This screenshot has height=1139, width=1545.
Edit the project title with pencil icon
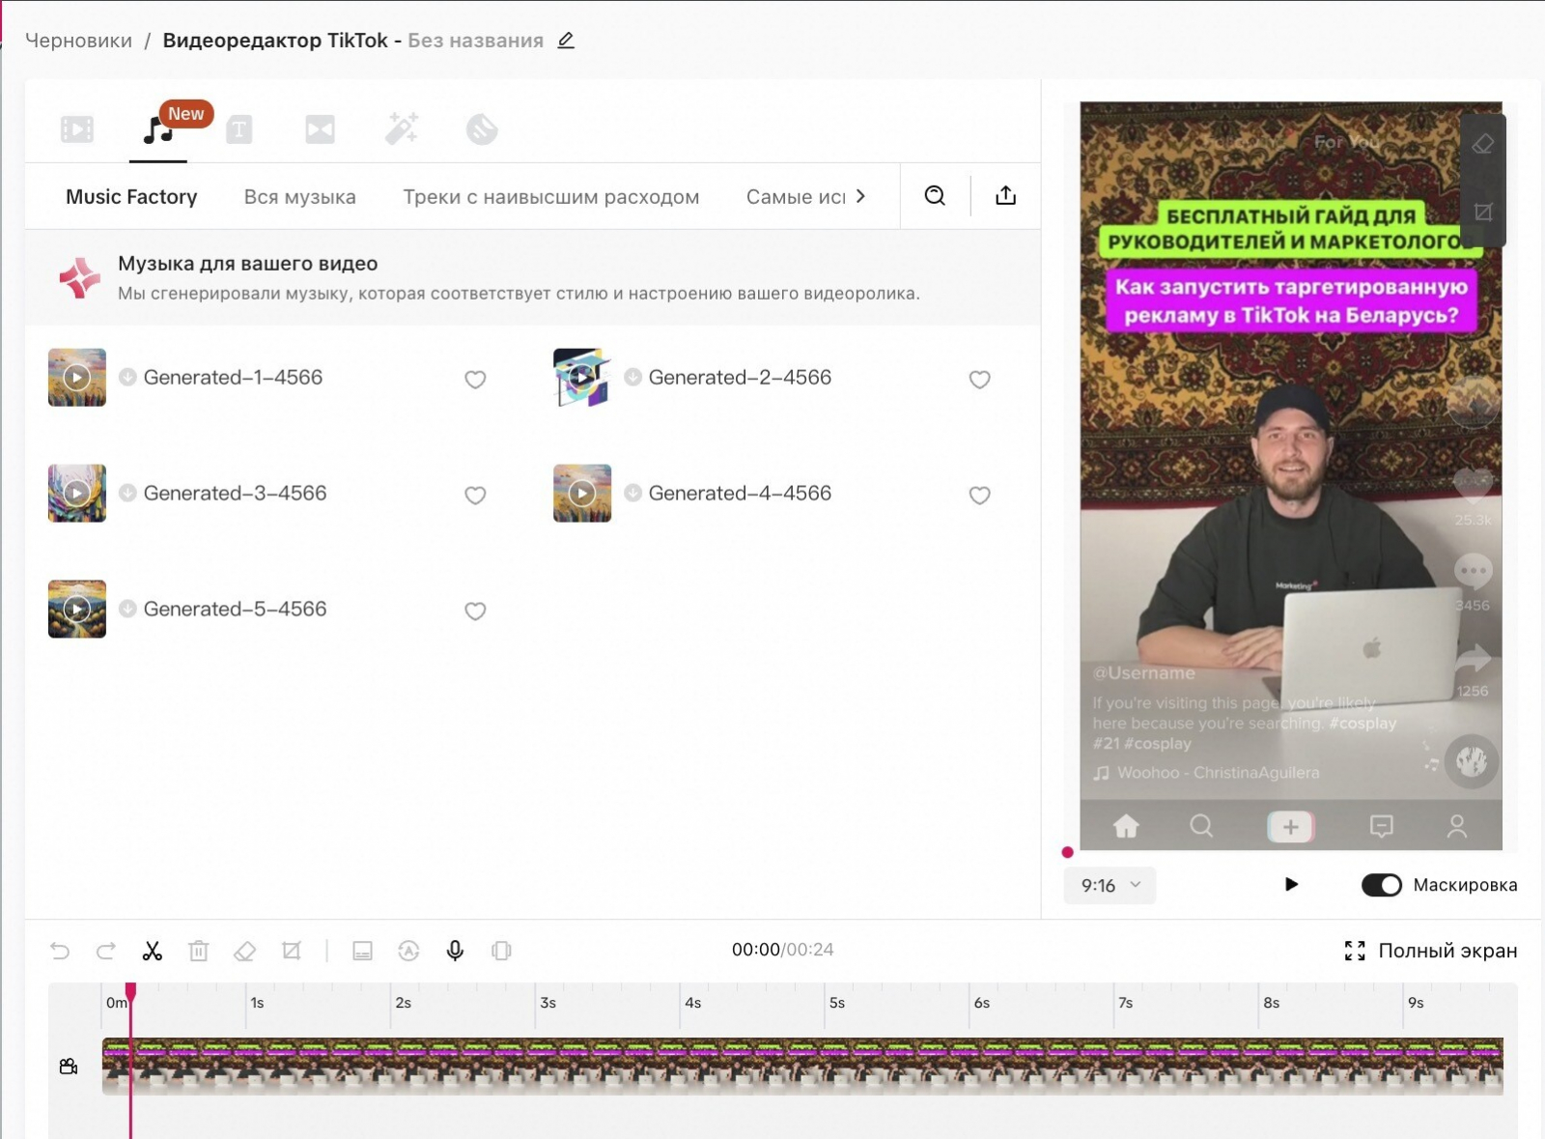tap(566, 41)
